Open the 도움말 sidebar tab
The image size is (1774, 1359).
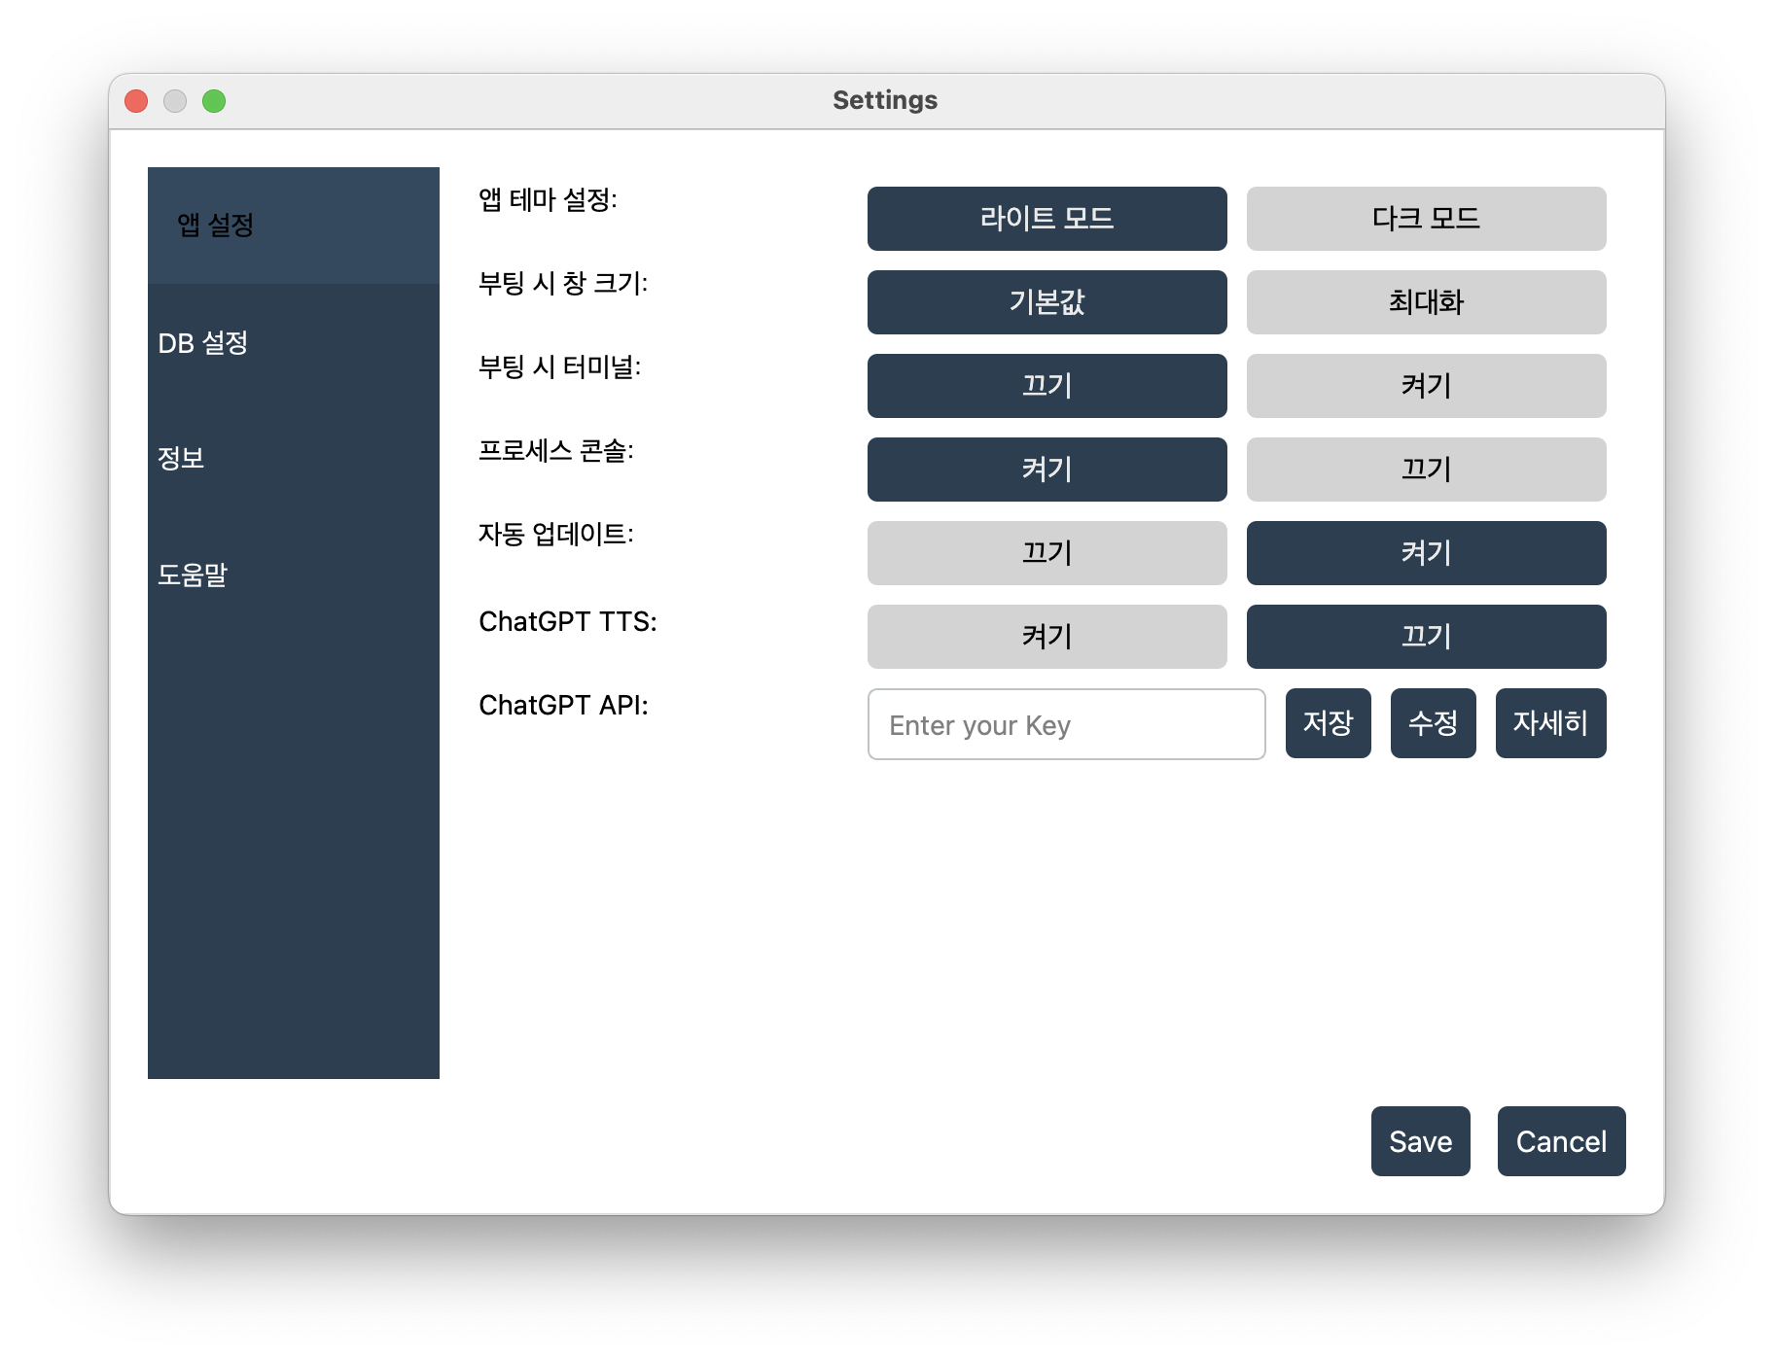(293, 575)
